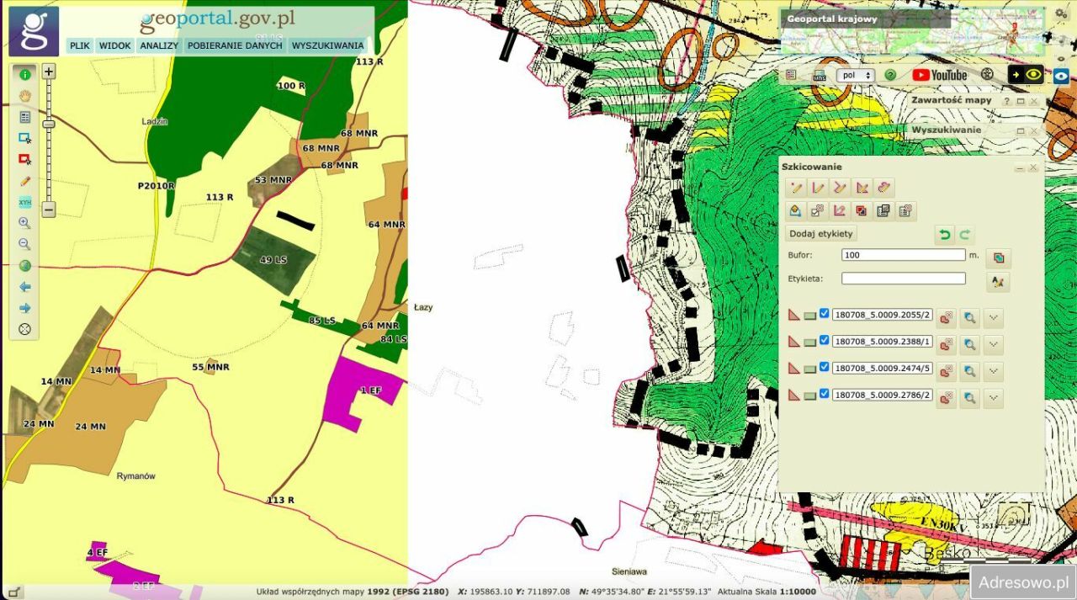Open the ANALIZY menu
1077x600 pixels.
(x=159, y=45)
